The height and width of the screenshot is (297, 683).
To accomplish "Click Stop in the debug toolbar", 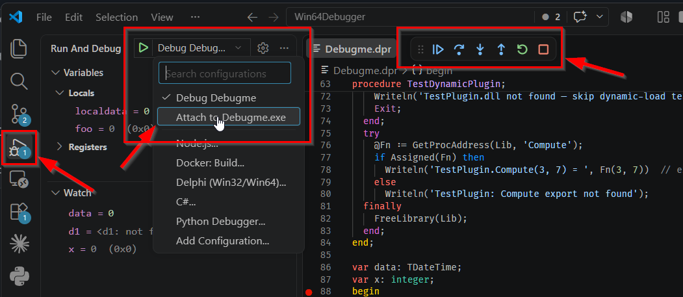I will click(543, 49).
